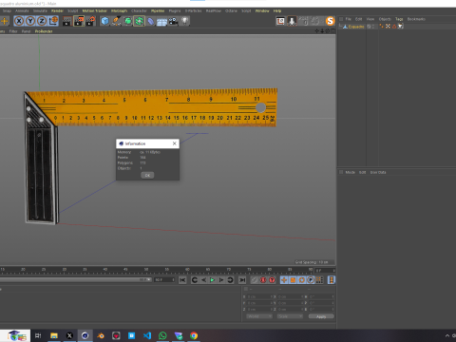Add a Light object
The image size is (456, 342).
[184, 21]
